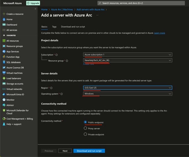Open the Advisor icon in the sidebar

point(4,105)
